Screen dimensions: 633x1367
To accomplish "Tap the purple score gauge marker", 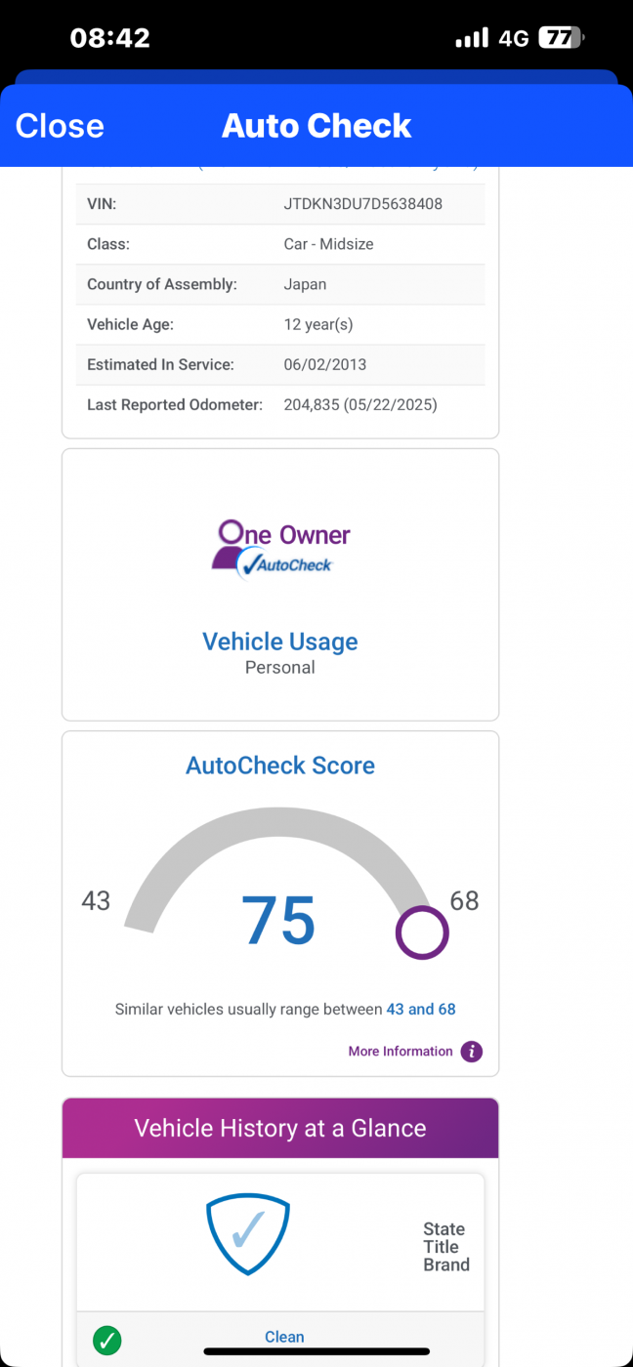I will [422, 932].
